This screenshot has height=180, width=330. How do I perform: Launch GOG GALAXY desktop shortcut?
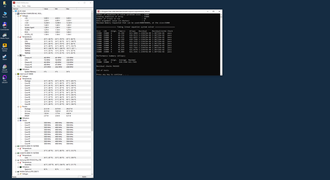coord(5,79)
